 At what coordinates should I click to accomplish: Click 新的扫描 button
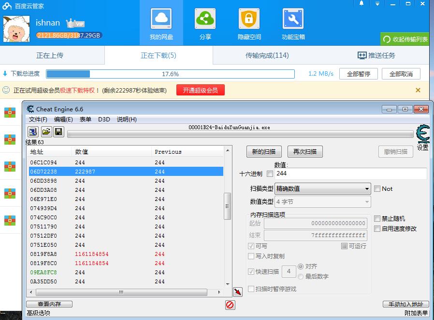click(x=264, y=152)
